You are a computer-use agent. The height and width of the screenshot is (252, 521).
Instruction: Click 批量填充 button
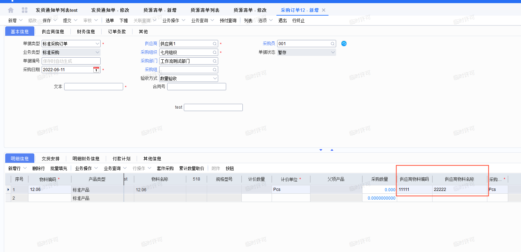click(59, 168)
